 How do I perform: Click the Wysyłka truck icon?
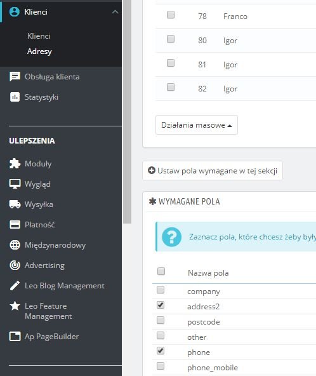click(15, 205)
